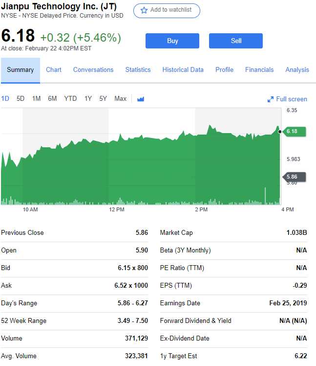Add Jianpu Technology to watchlist

pyautogui.click(x=167, y=10)
